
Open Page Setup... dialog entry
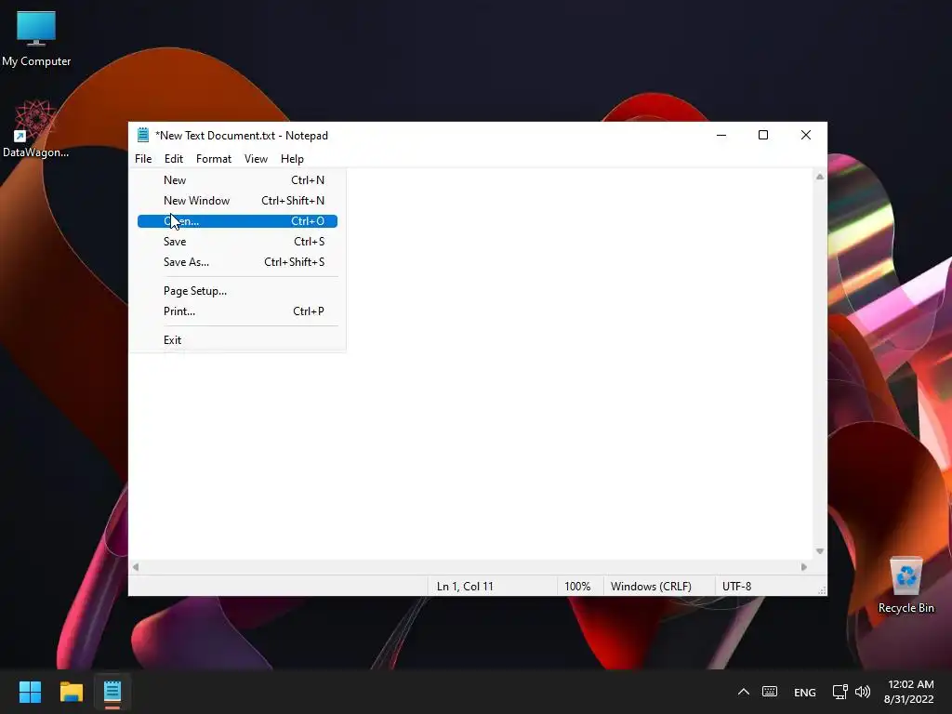click(x=237, y=291)
